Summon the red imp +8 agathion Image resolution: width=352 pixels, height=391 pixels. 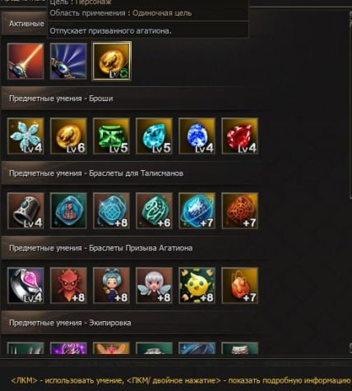68,285
